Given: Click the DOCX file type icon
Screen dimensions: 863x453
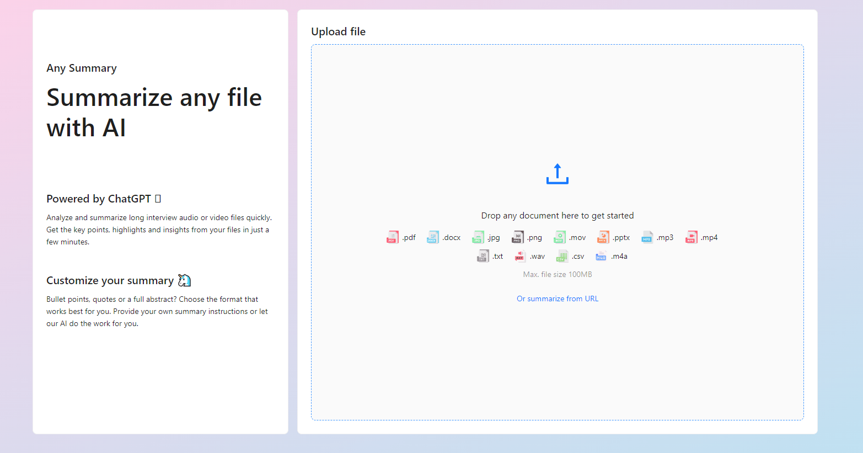Looking at the screenshot, I should (433, 237).
